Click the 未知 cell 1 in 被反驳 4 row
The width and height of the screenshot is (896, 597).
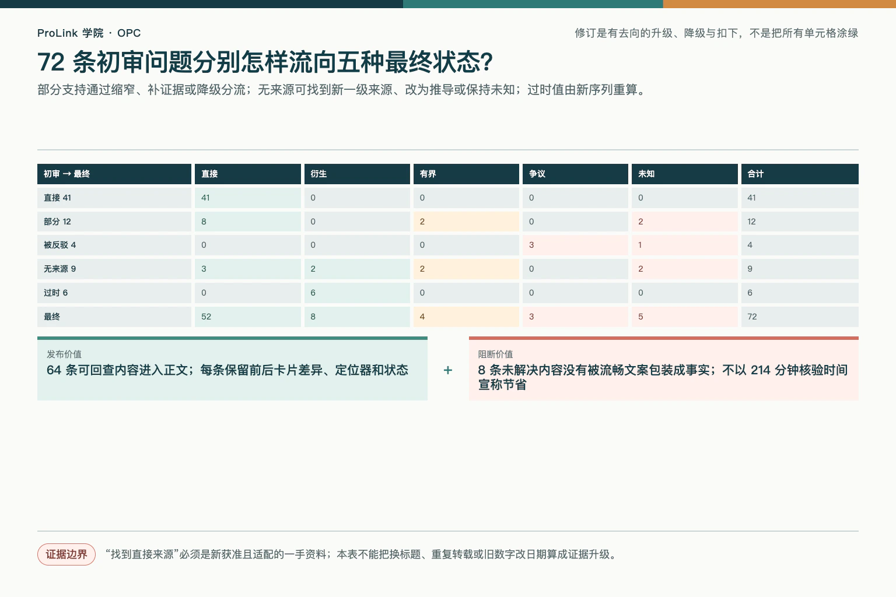point(685,245)
